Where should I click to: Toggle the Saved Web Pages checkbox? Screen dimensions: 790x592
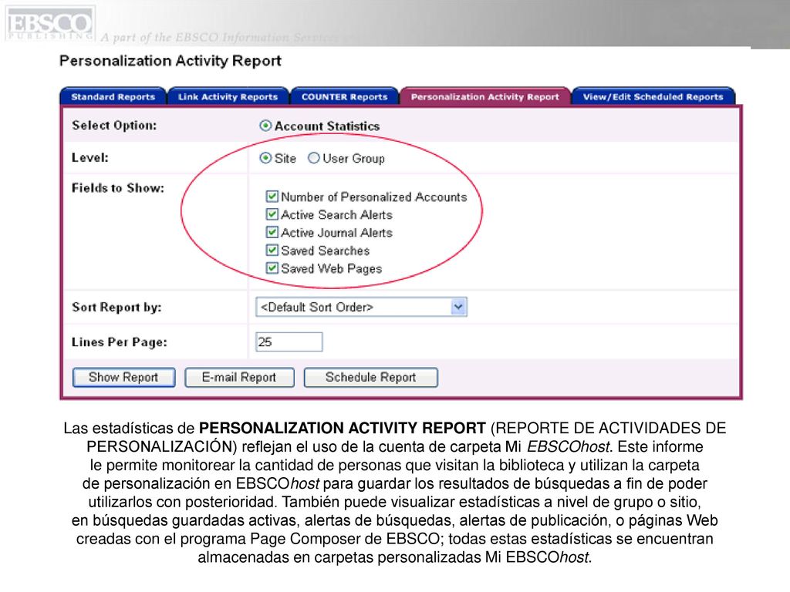pos(272,268)
